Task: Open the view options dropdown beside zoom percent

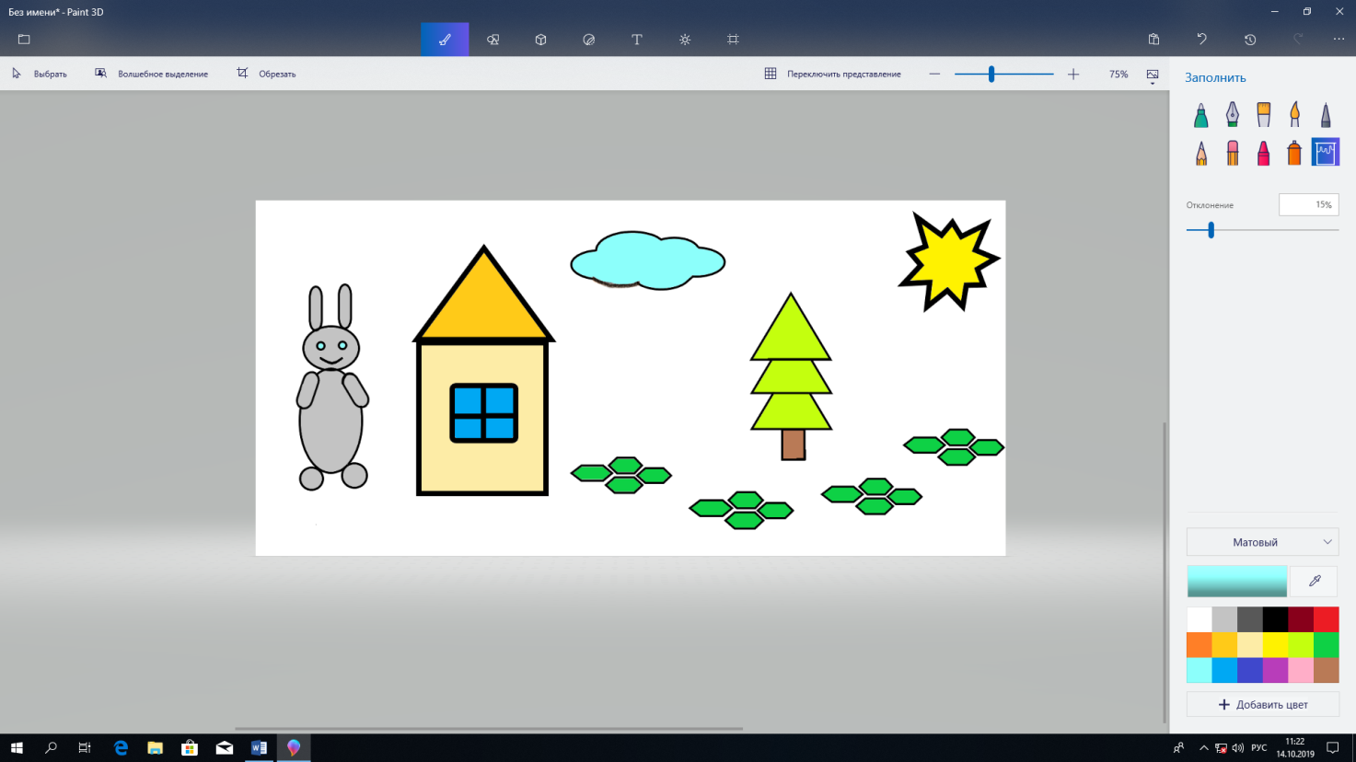Action: [1152, 75]
